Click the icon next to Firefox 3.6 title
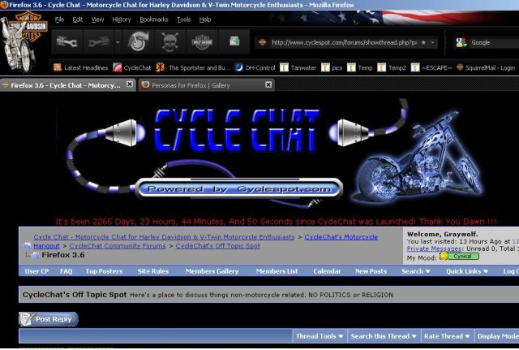Viewport: 519px width, 350px height. pyautogui.click(x=34, y=255)
